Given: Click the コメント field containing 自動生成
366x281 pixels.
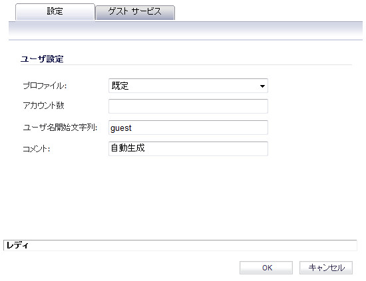Looking at the screenshot, I should tap(188, 149).
